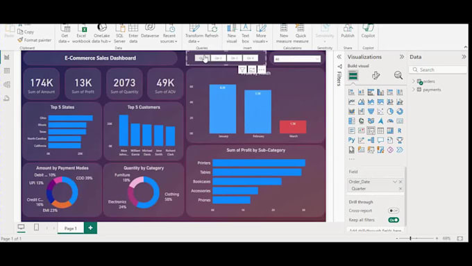The image size is (472, 266).
Task: Select the matrix visual icon
Action: coord(390,131)
